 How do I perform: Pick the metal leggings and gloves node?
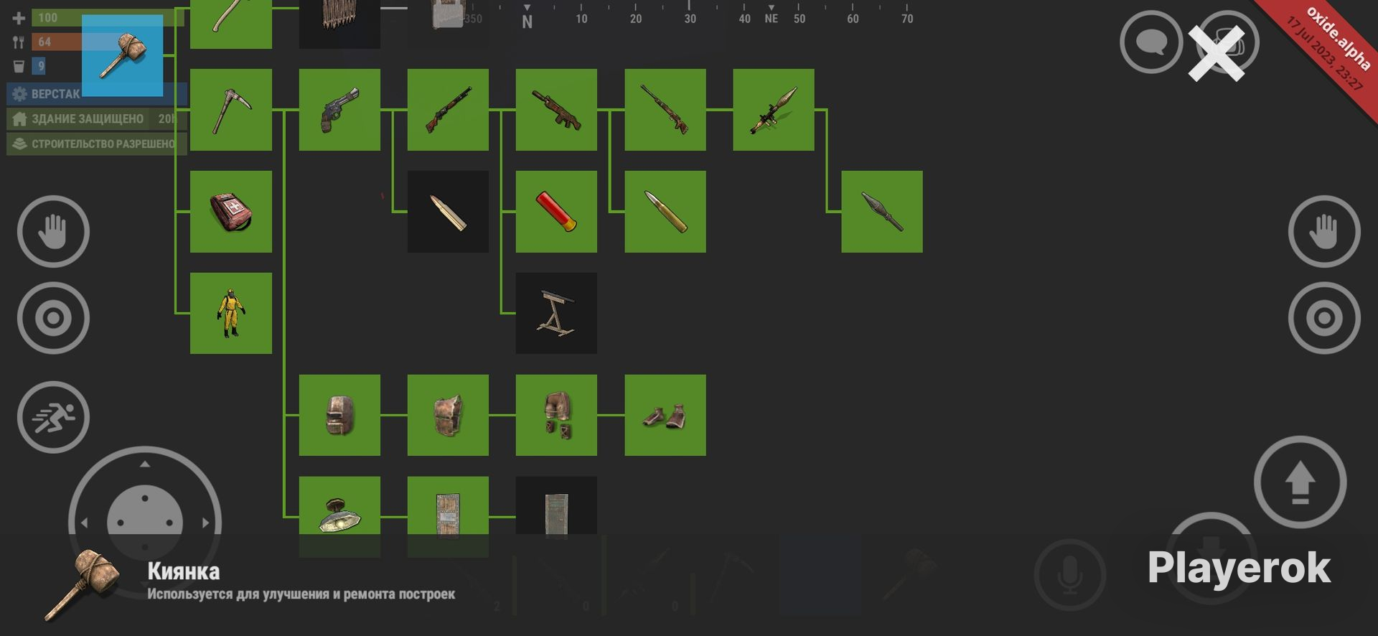point(556,415)
